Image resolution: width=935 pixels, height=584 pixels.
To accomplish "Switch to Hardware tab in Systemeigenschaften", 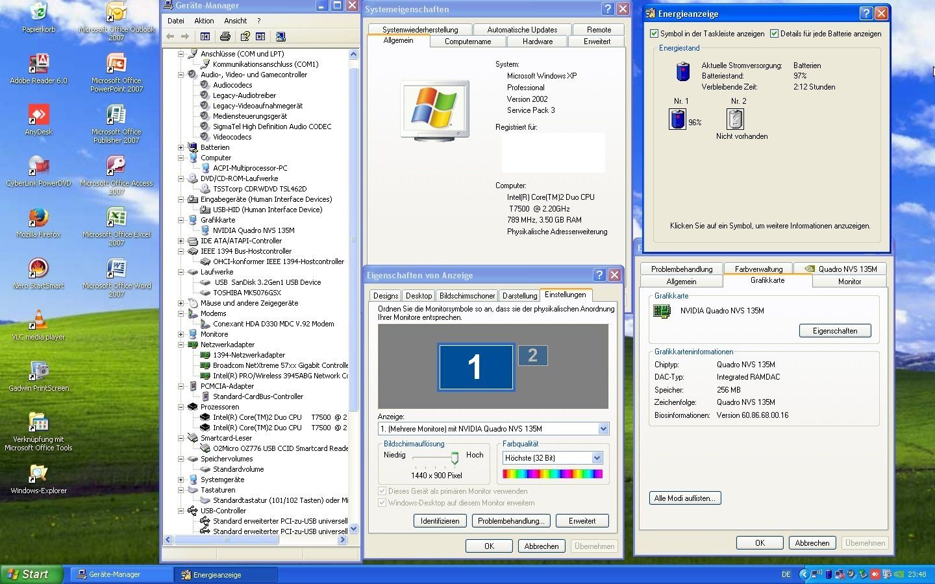I will pos(538,42).
